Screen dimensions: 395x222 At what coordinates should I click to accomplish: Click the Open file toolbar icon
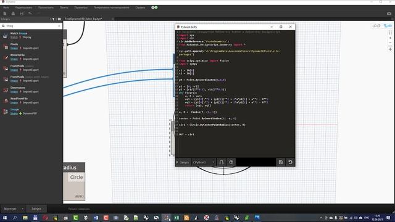[13, 14]
